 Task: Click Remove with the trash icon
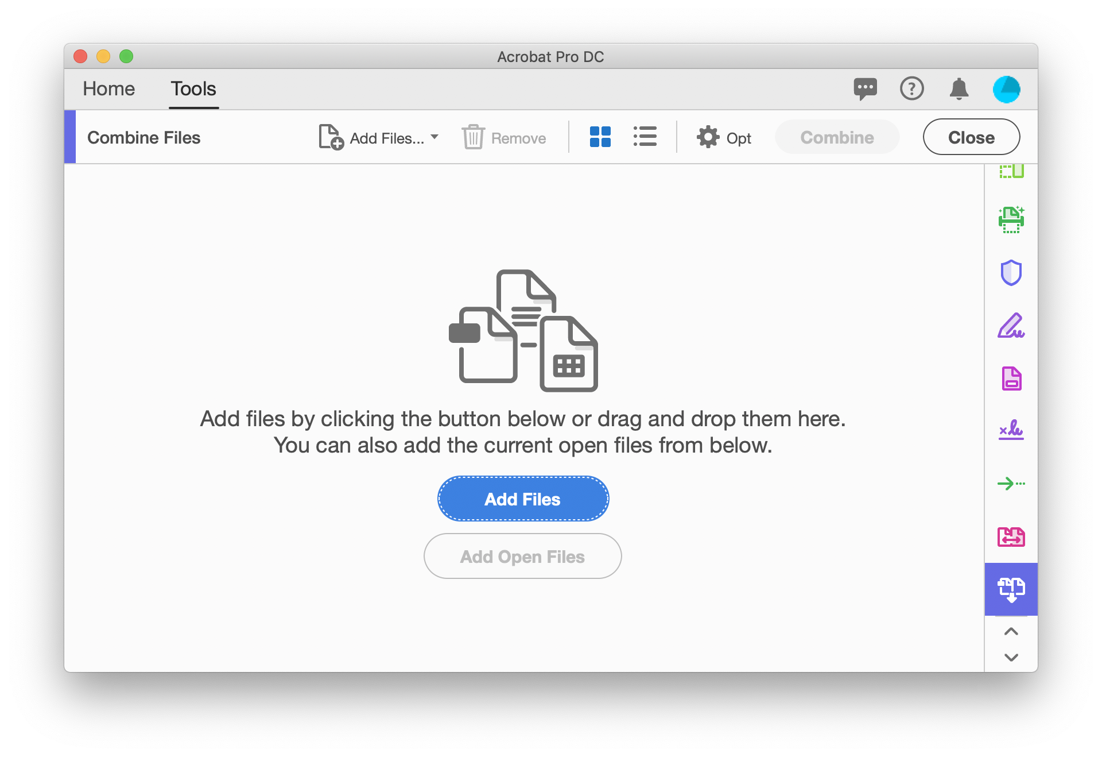coord(504,138)
